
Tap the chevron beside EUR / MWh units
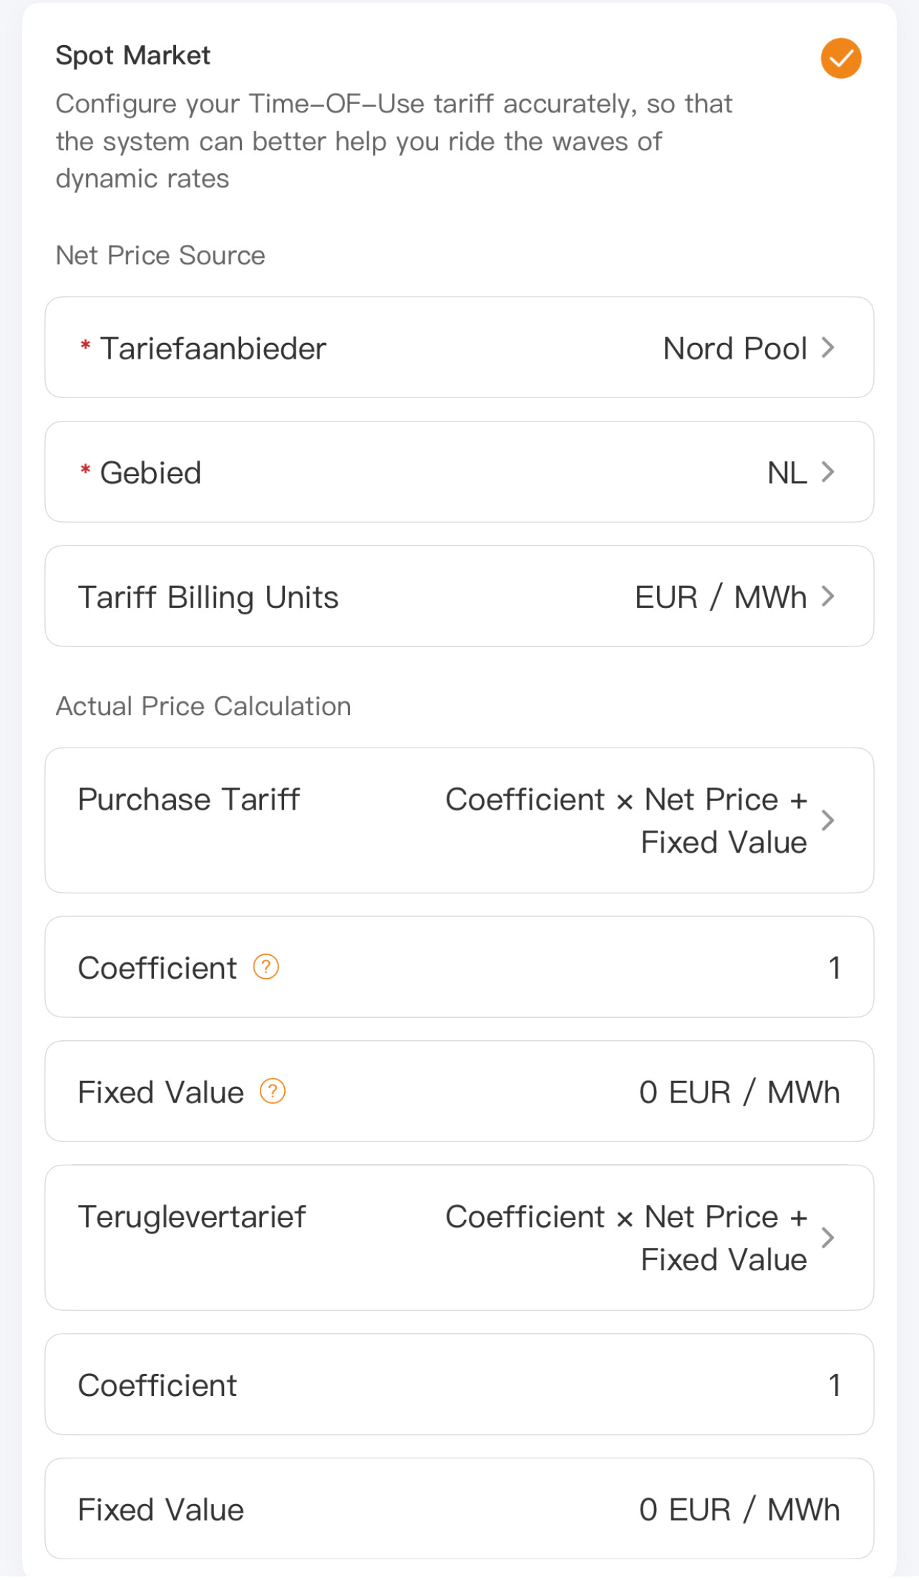[828, 596]
